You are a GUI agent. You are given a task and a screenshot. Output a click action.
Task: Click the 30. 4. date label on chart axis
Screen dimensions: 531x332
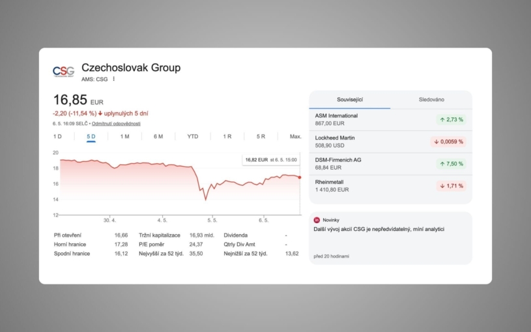point(109,220)
